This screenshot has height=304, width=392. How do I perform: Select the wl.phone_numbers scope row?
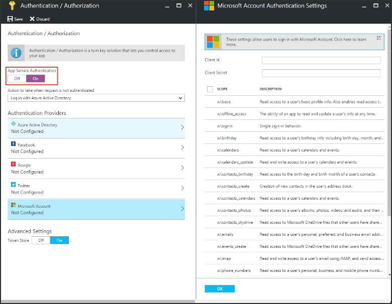pyautogui.click(x=294, y=270)
